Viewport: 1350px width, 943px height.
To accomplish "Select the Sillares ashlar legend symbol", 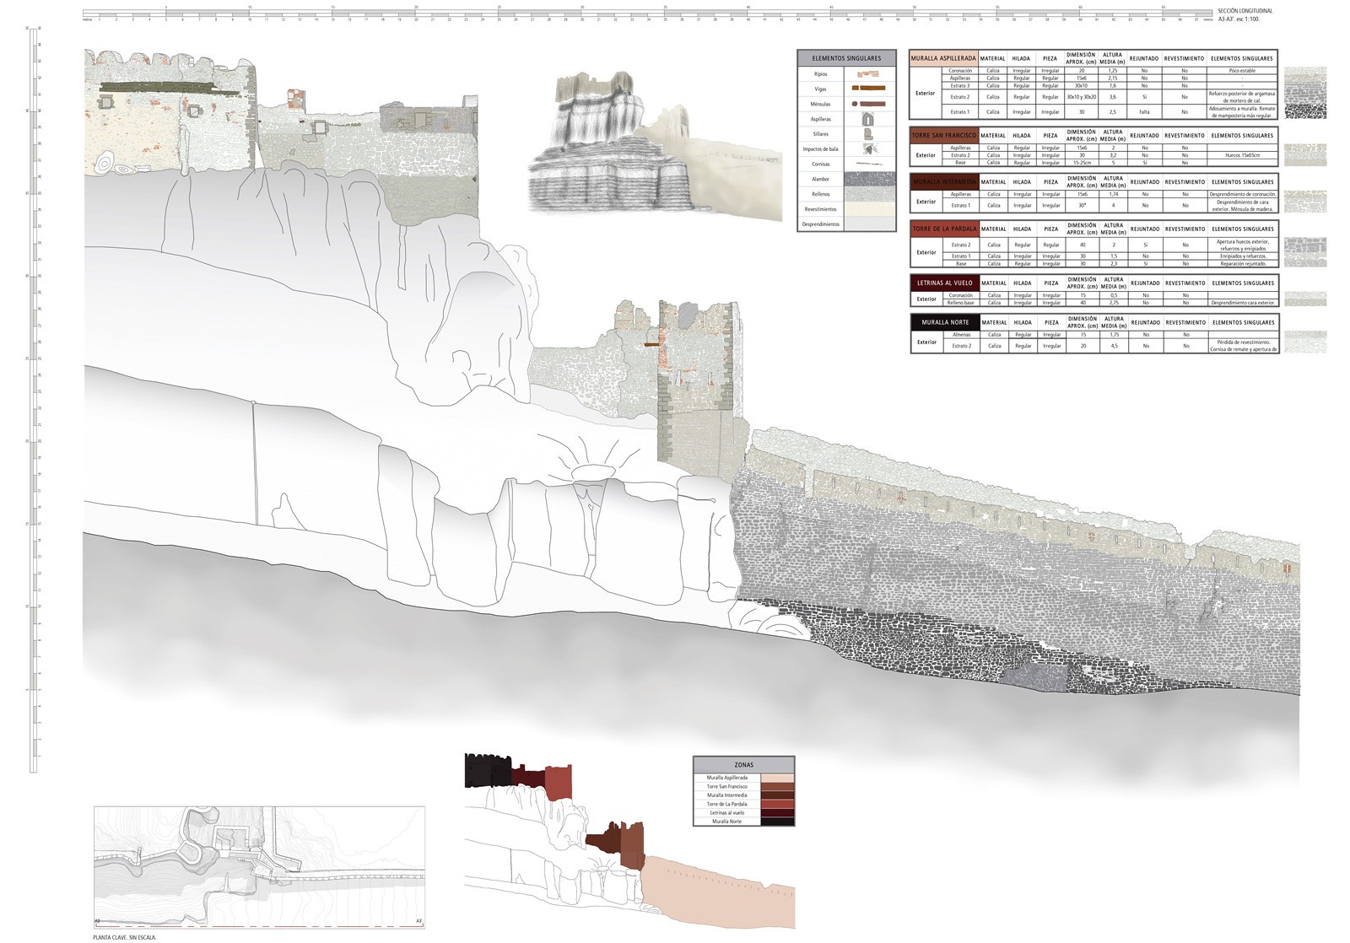I will [870, 134].
